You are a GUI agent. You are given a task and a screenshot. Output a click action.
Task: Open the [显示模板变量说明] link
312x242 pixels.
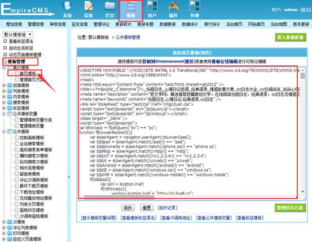(x=99, y=218)
